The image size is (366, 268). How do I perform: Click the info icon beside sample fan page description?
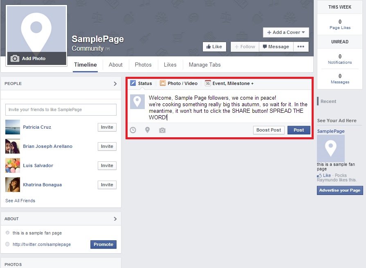(x=7, y=233)
